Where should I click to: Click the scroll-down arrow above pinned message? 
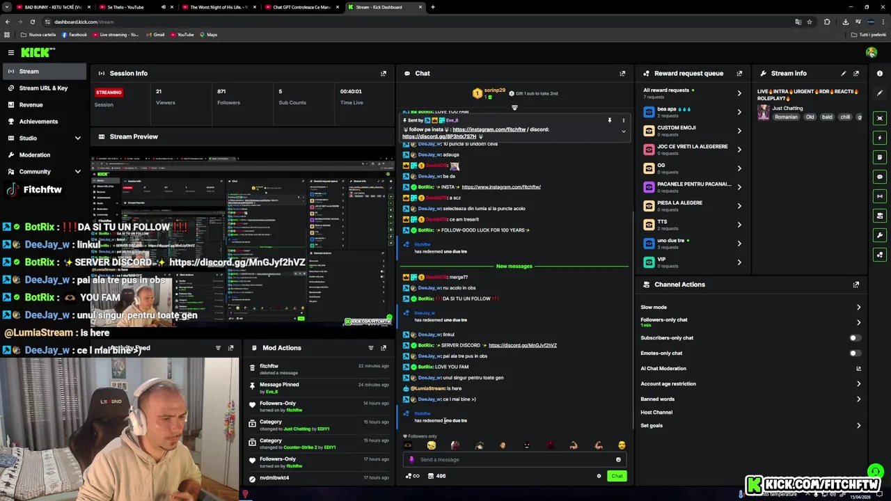514,108
